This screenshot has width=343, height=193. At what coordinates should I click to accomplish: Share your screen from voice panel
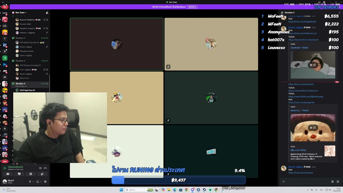click(x=19, y=174)
